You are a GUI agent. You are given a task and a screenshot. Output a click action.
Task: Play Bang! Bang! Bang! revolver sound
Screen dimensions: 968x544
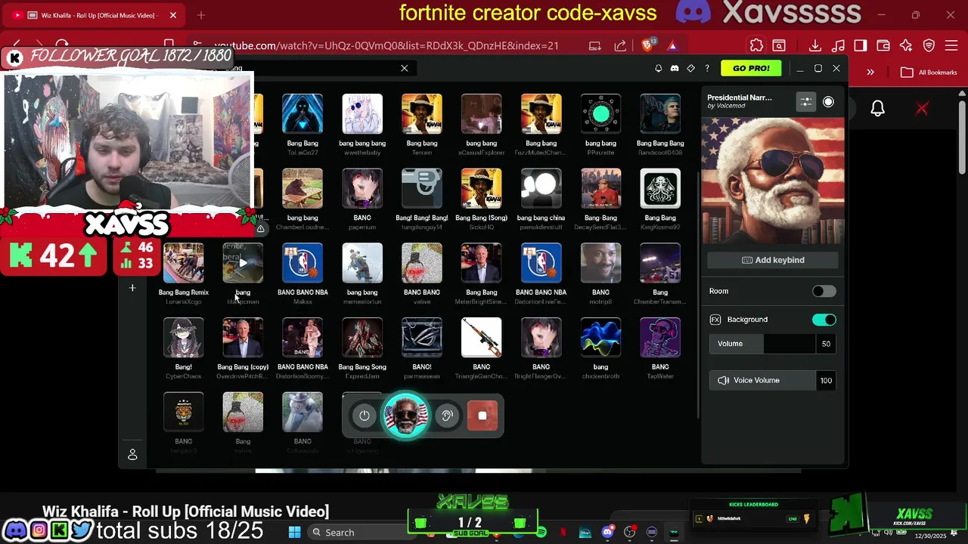422,189
